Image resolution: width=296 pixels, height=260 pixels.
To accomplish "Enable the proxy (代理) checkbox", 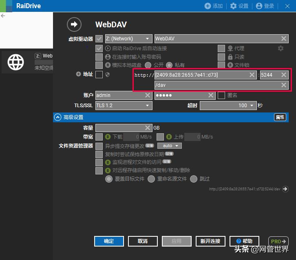I will pyautogui.click(x=221, y=48).
